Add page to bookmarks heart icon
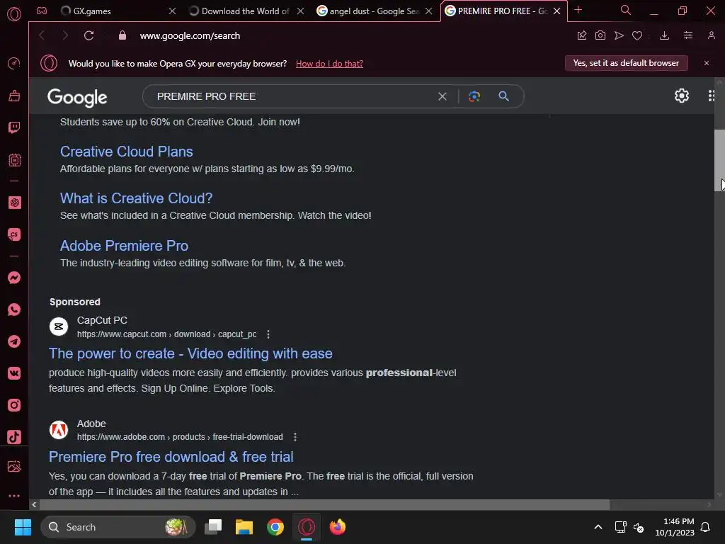Viewport: 725px width, 544px height. click(x=637, y=35)
